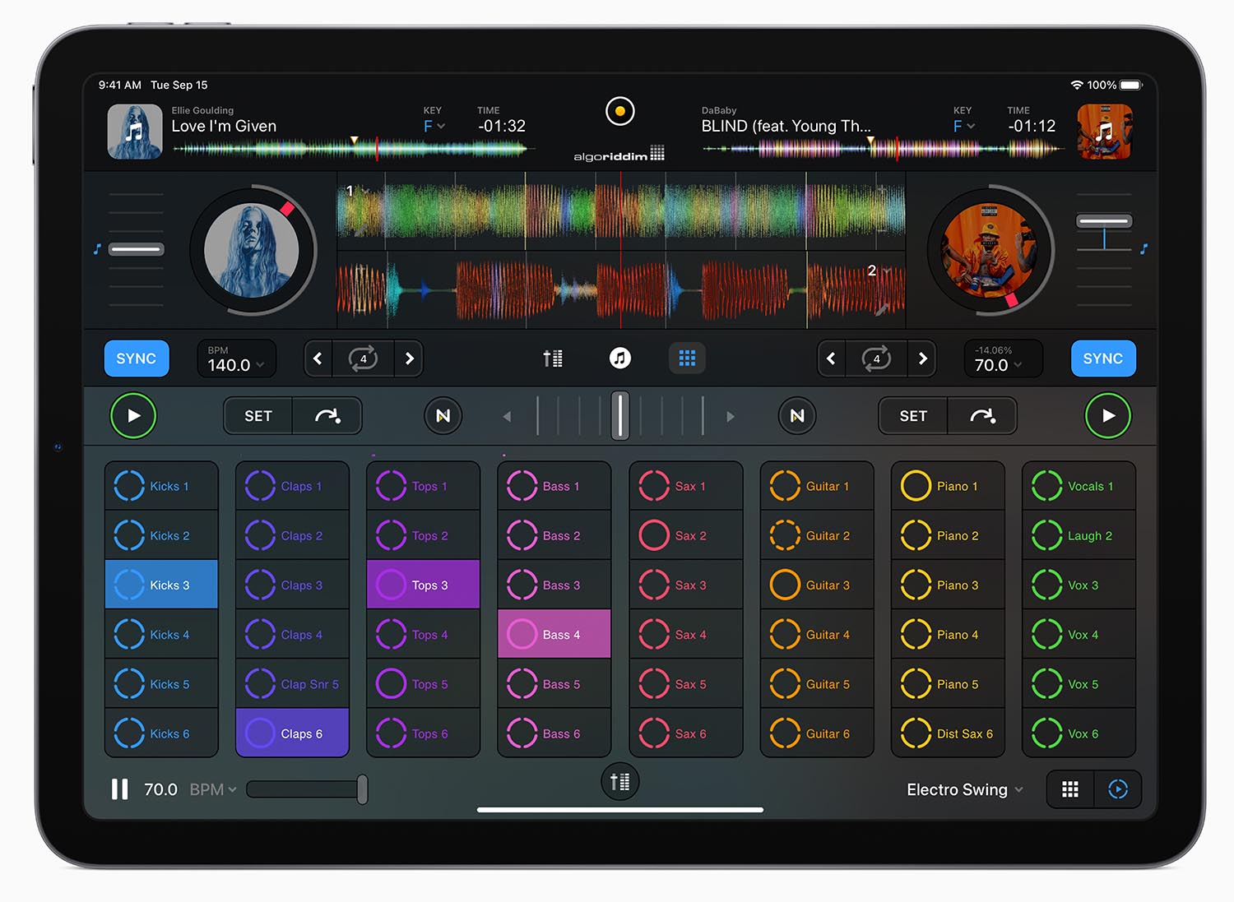1234x902 pixels.
Task: Pause the looper playback
Action: coord(120,789)
